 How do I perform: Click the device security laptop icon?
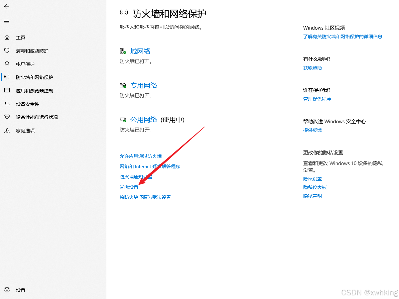[7, 104]
